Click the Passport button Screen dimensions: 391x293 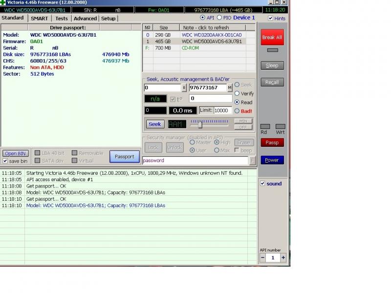[125, 156]
